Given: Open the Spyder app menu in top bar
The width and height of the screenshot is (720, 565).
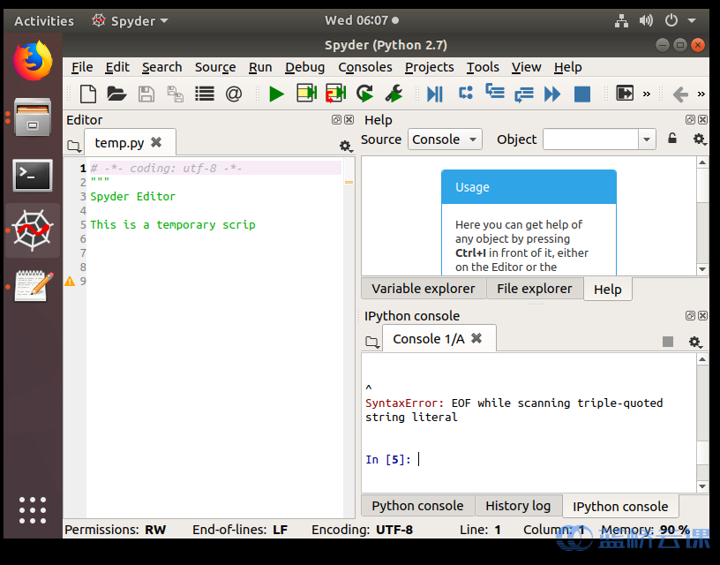Looking at the screenshot, I should 131,21.
